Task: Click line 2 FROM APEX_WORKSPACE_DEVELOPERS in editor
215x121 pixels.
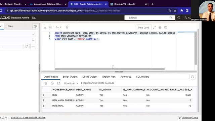Action: pyautogui.click(x=73, y=36)
